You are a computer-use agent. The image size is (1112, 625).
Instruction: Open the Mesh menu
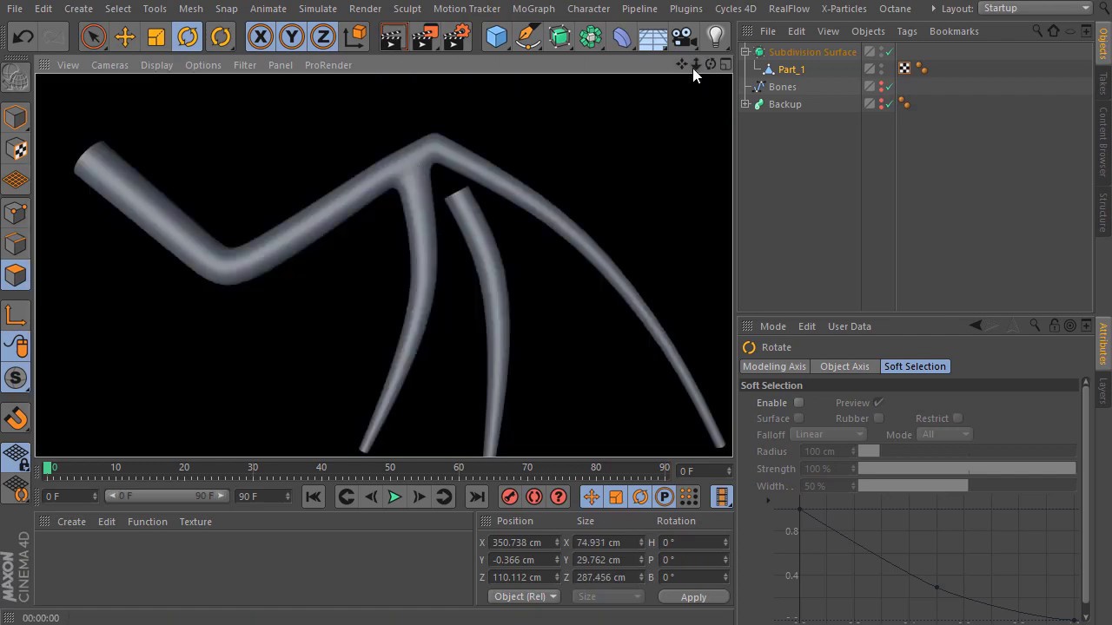pos(190,9)
